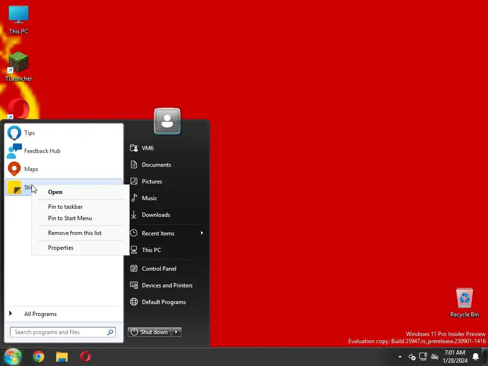Image resolution: width=488 pixels, height=366 pixels.
Task: Launch Feedback Hub from the program list
Action: [64, 151]
